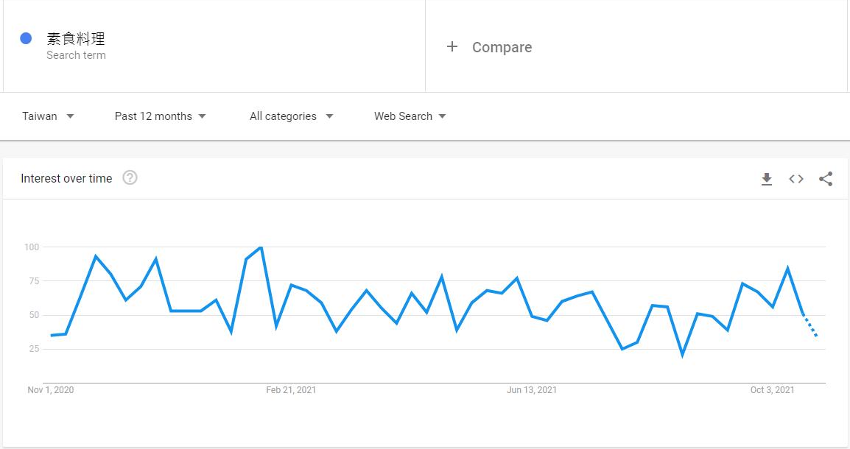850x449 pixels.
Task: Expand the Past 12 months time range
Action: 160,116
